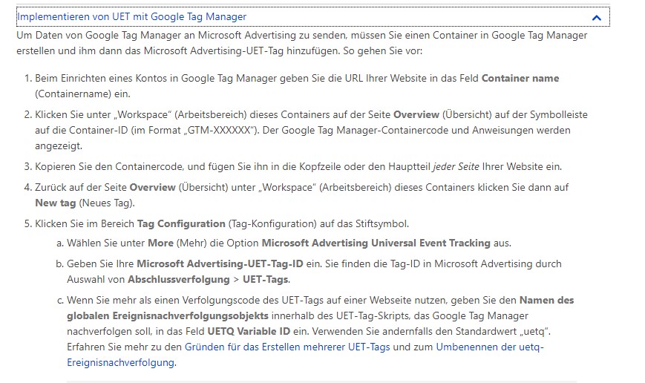This screenshot has height=383, width=645.
Task: Collapse the section using the chevron-up icon
Action: [x=596, y=17]
